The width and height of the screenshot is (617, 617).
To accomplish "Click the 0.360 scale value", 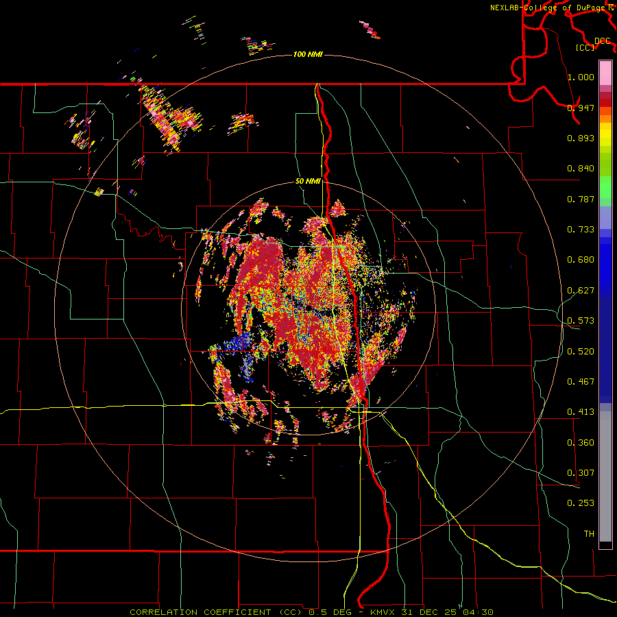I will tap(581, 442).
